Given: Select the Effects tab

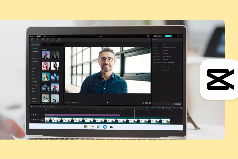Looking at the screenshot, I should pos(53,40).
